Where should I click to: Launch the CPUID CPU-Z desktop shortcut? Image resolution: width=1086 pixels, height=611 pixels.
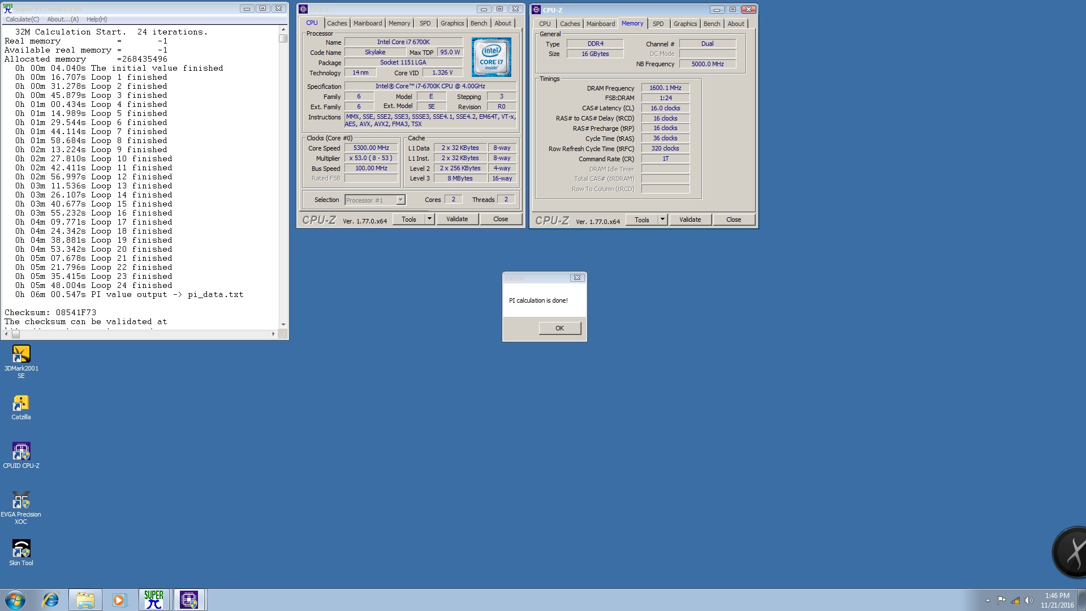pyautogui.click(x=21, y=455)
